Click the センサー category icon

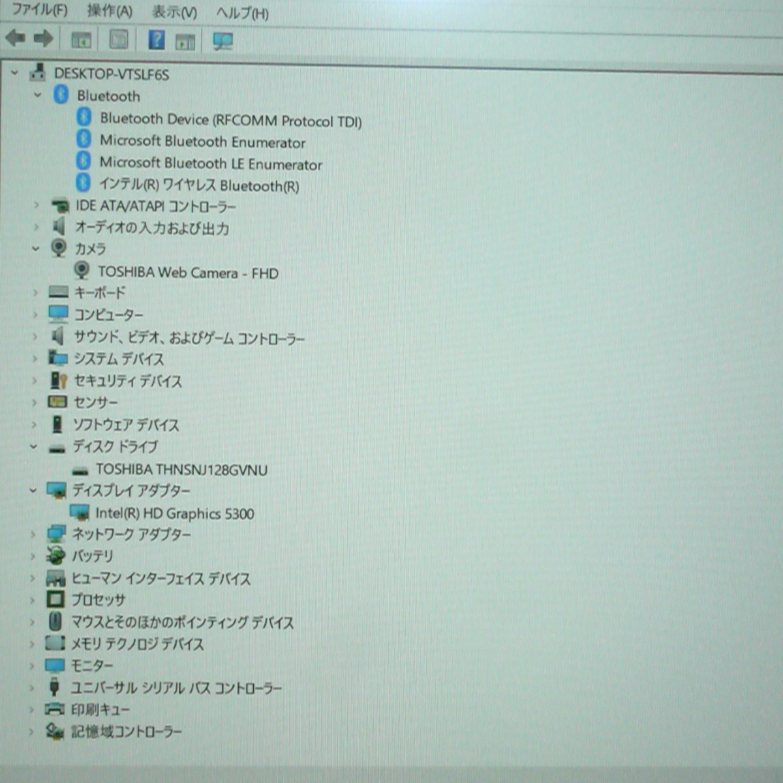pyautogui.click(x=57, y=402)
